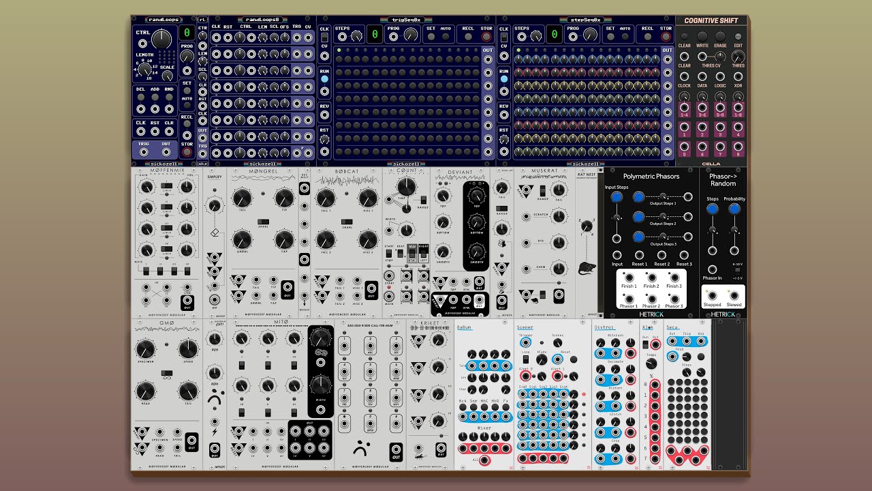Screen dimensions: 872x491
Task: Click the red STOR button on stepSeq8x
Action: tap(666, 37)
